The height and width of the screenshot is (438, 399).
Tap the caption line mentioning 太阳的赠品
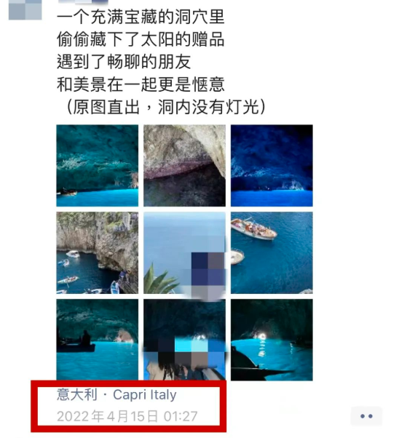(x=141, y=39)
